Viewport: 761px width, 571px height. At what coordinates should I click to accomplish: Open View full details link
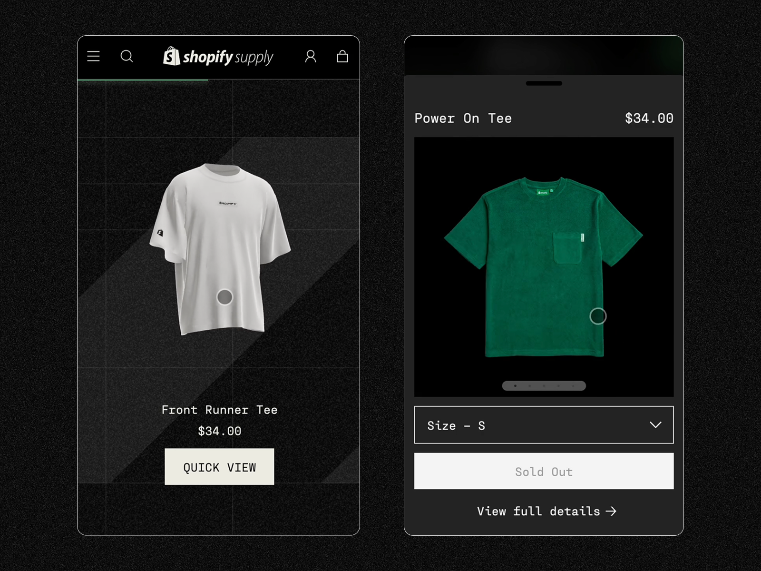(x=546, y=511)
